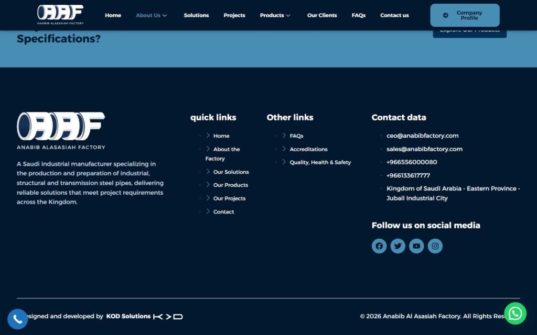Click the large AAF footer logo
Screen dimensions: 537x335
tap(61, 130)
